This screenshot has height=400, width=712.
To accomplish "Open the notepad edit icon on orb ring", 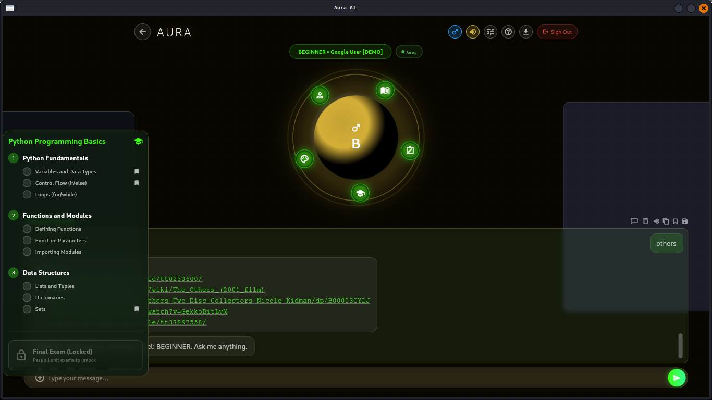I will [410, 151].
